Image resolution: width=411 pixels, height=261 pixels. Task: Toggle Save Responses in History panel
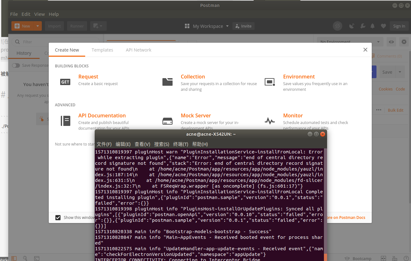16,65
